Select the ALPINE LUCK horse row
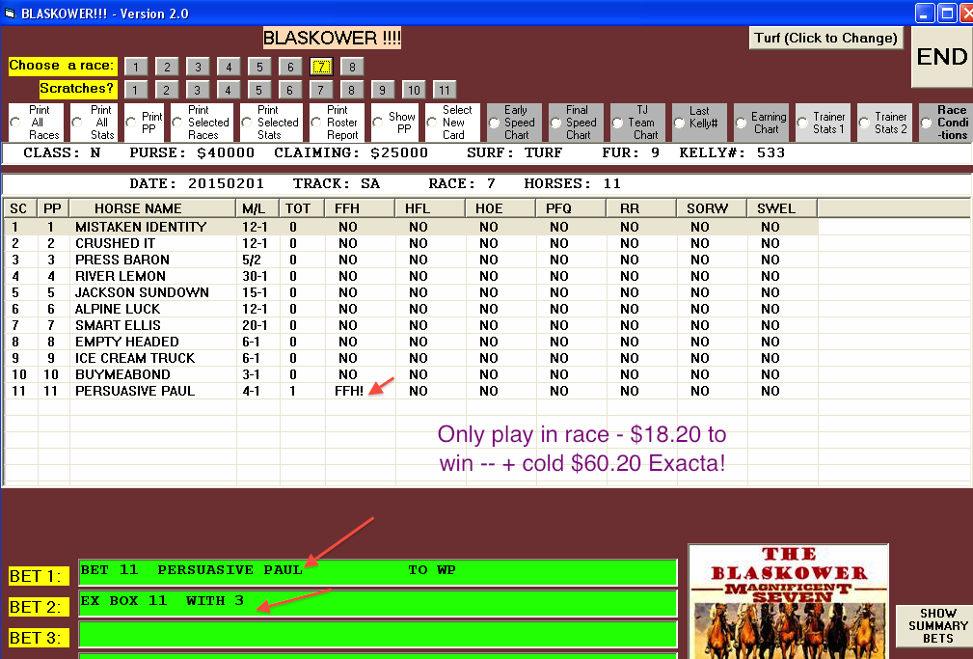973x659 pixels. pos(411,309)
